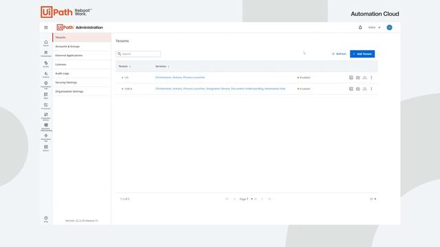Screen dimensions: 440x247
Task: Open the more options menu for EMEA tenant
Action: click(371, 89)
